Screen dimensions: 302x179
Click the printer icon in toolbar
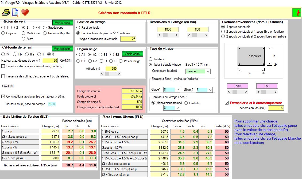tap(6, 13)
